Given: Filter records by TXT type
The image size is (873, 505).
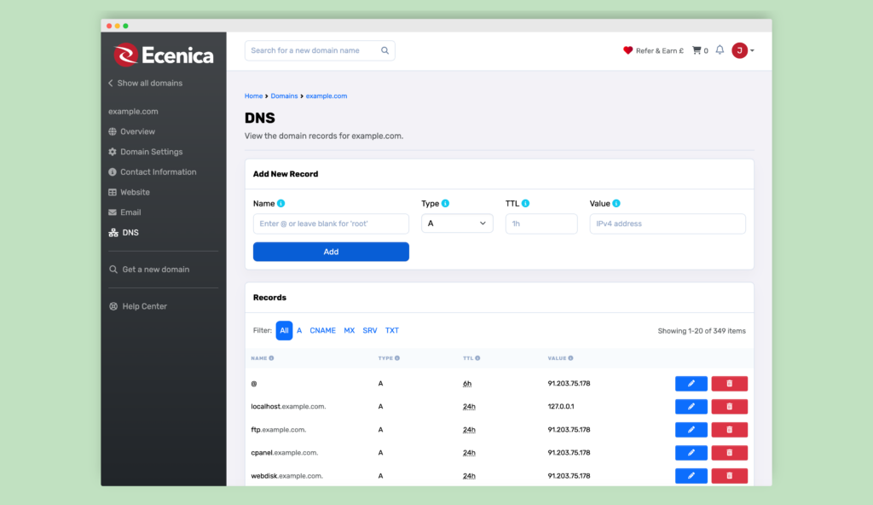Looking at the screenshot, I should click(x=392, y=330).
